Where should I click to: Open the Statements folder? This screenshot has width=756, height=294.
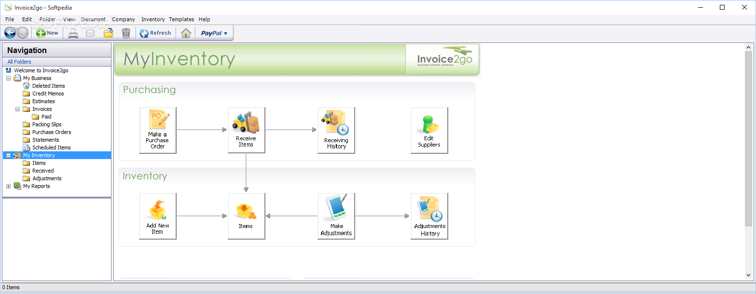tap(45, 140)
